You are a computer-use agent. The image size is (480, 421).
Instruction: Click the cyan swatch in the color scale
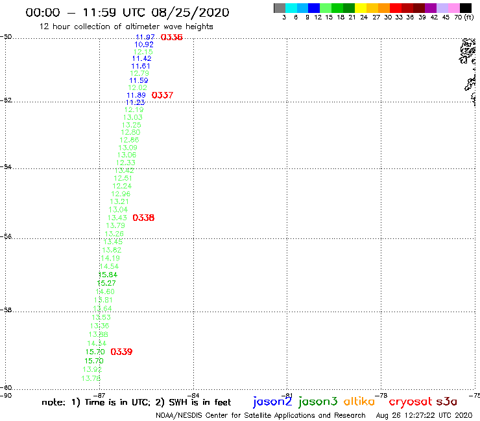tap(291, 8)
